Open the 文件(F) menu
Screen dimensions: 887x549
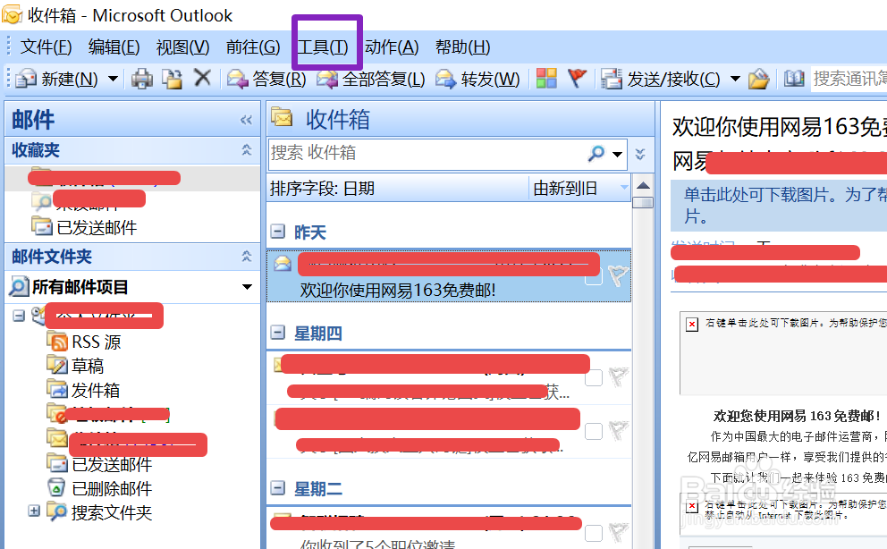click(46, 46)
